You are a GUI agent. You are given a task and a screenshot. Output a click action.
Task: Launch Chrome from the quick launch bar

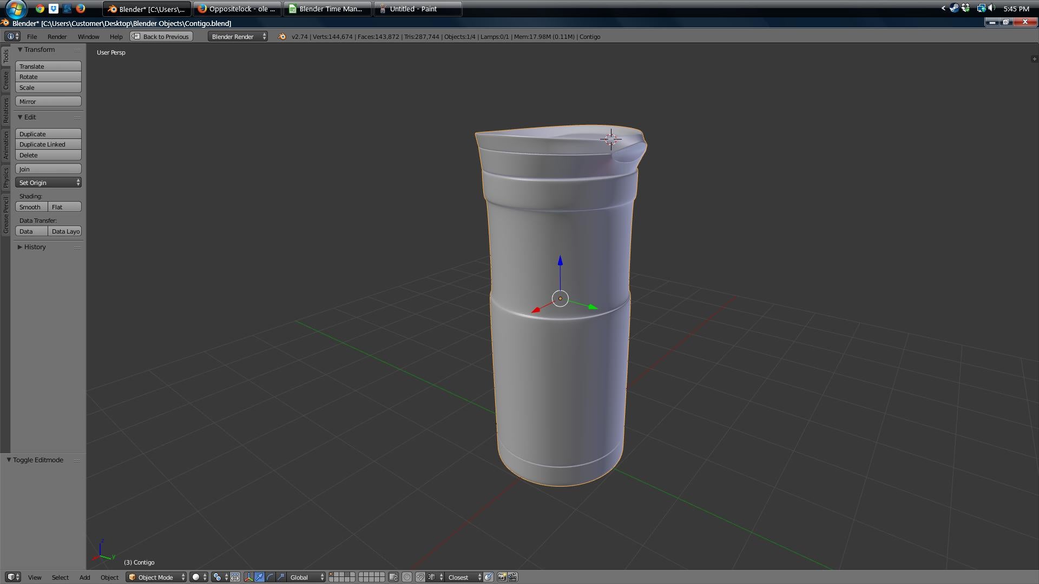click(x=40, y=9)
